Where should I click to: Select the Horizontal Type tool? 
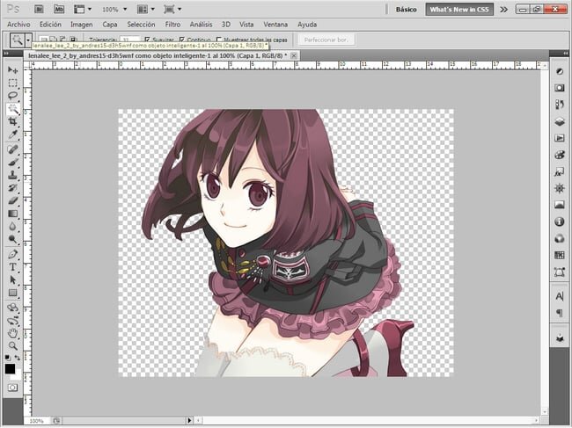click(x=13, y=267)
